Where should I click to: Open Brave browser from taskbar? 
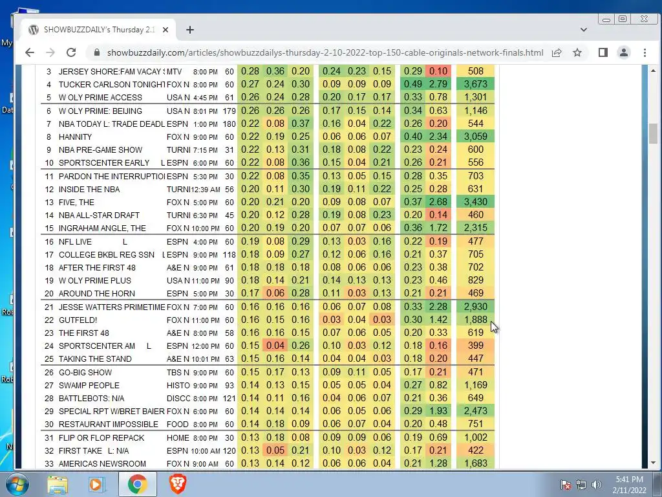click(x=178, y=484)
